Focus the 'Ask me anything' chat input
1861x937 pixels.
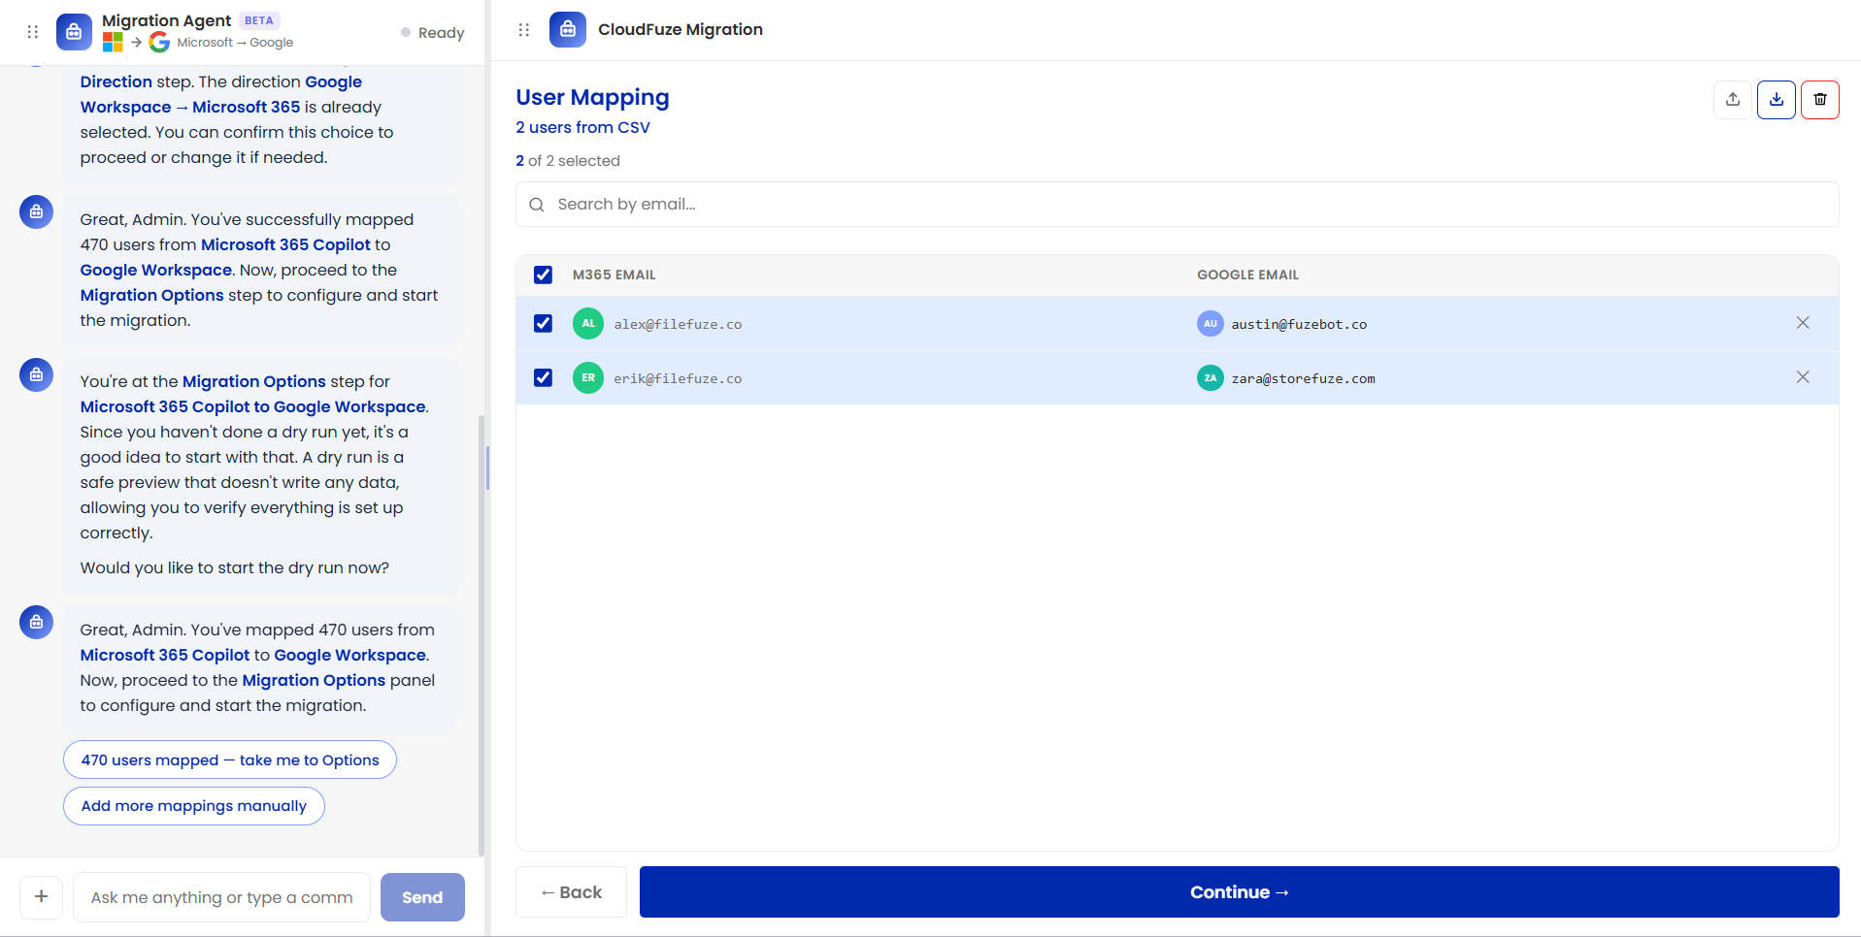click(222, 897)
